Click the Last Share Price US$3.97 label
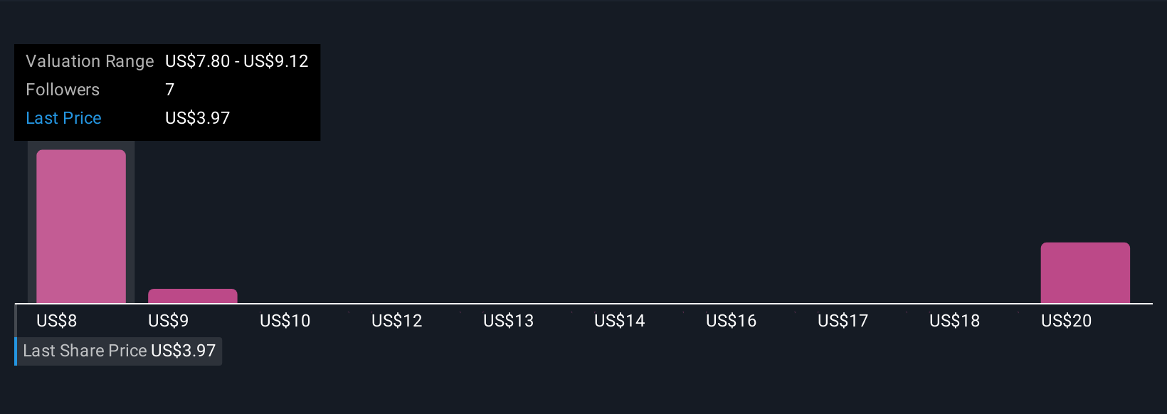Viewport: 1167px width, 414px height. click(x=119, y=351)
